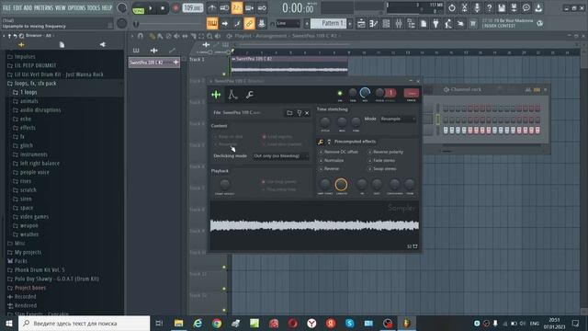Open the OPTIONS menu
The height and width of the screenshot is (331, 588).
click(x=76, y=7)
